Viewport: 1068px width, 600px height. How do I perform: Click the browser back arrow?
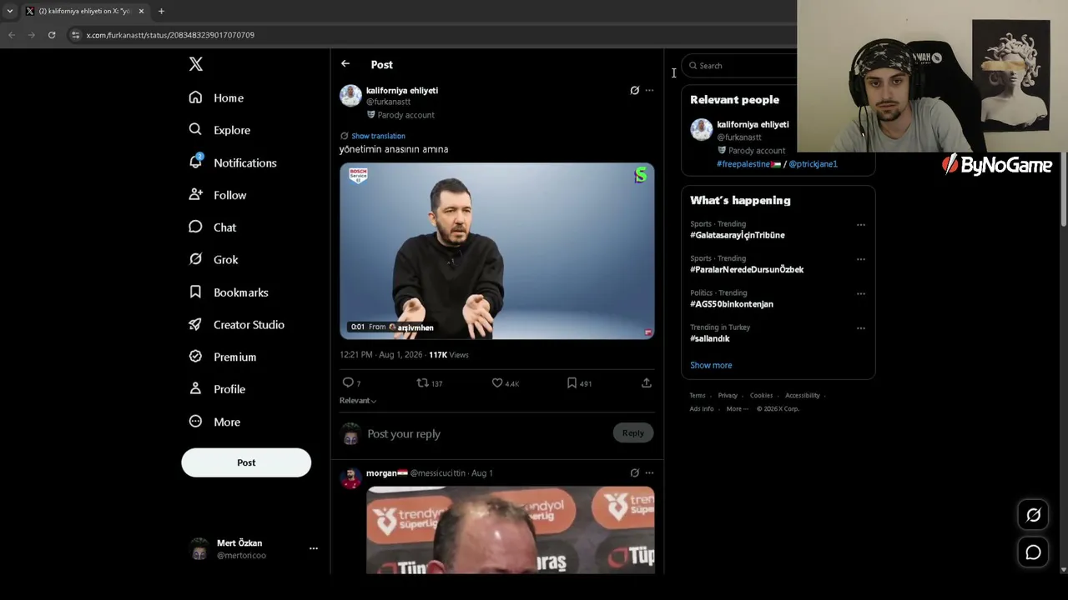(x=12, y=35)
